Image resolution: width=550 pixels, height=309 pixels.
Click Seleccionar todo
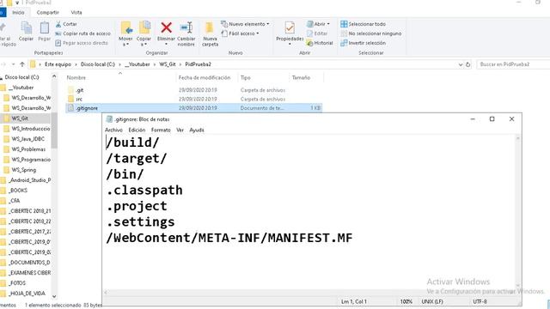pos(363,24)
